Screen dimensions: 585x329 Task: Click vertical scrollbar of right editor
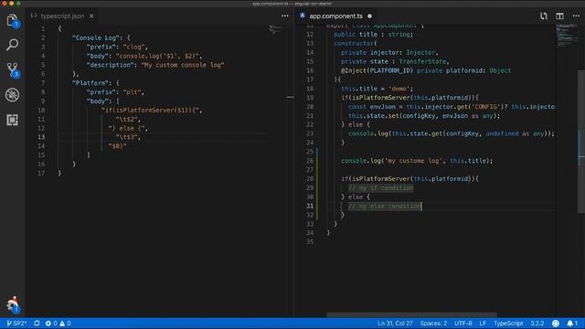[x=581, y=142]
